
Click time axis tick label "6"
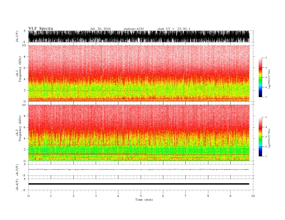(163, 196)
